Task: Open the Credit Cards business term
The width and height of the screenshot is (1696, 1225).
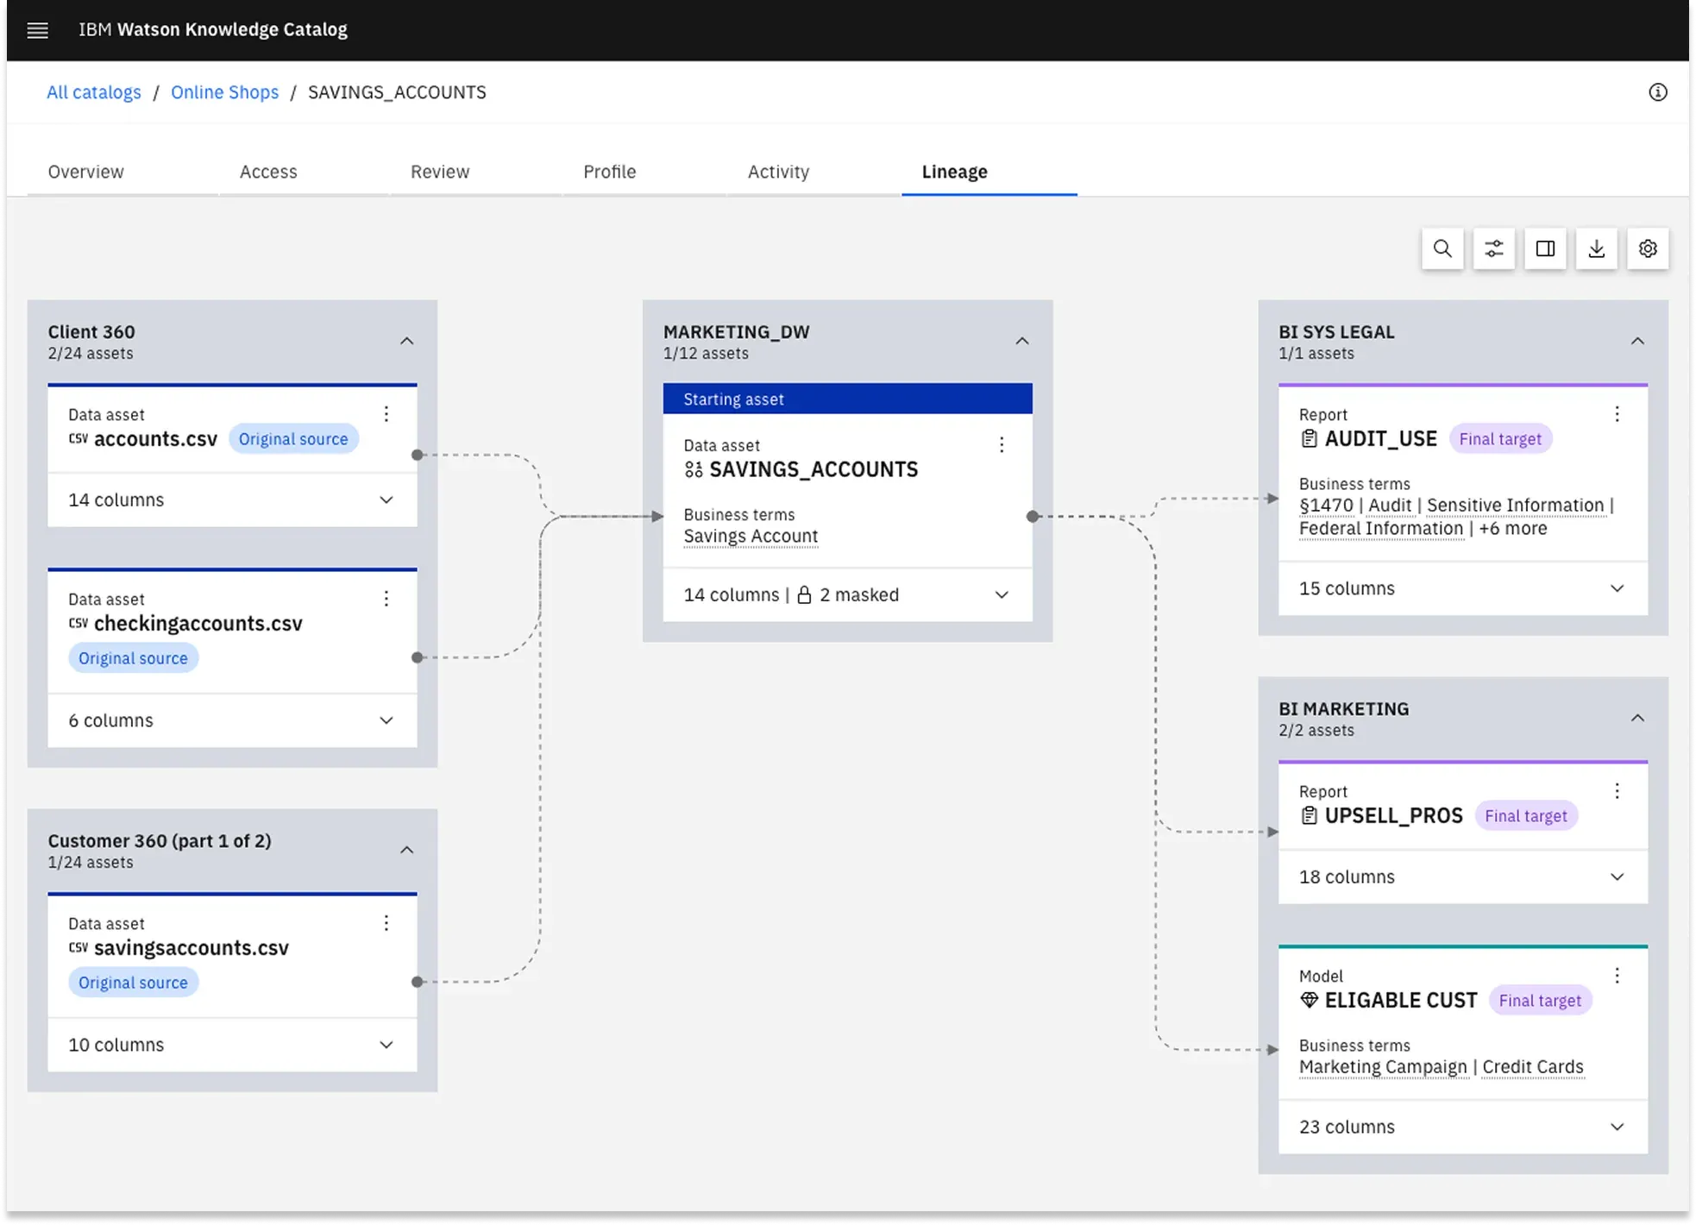Action: [x=1533, y=1067]
